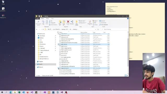Select Network in the navigation pane
The width and height of the screenshot is (167, 94).
41,67
